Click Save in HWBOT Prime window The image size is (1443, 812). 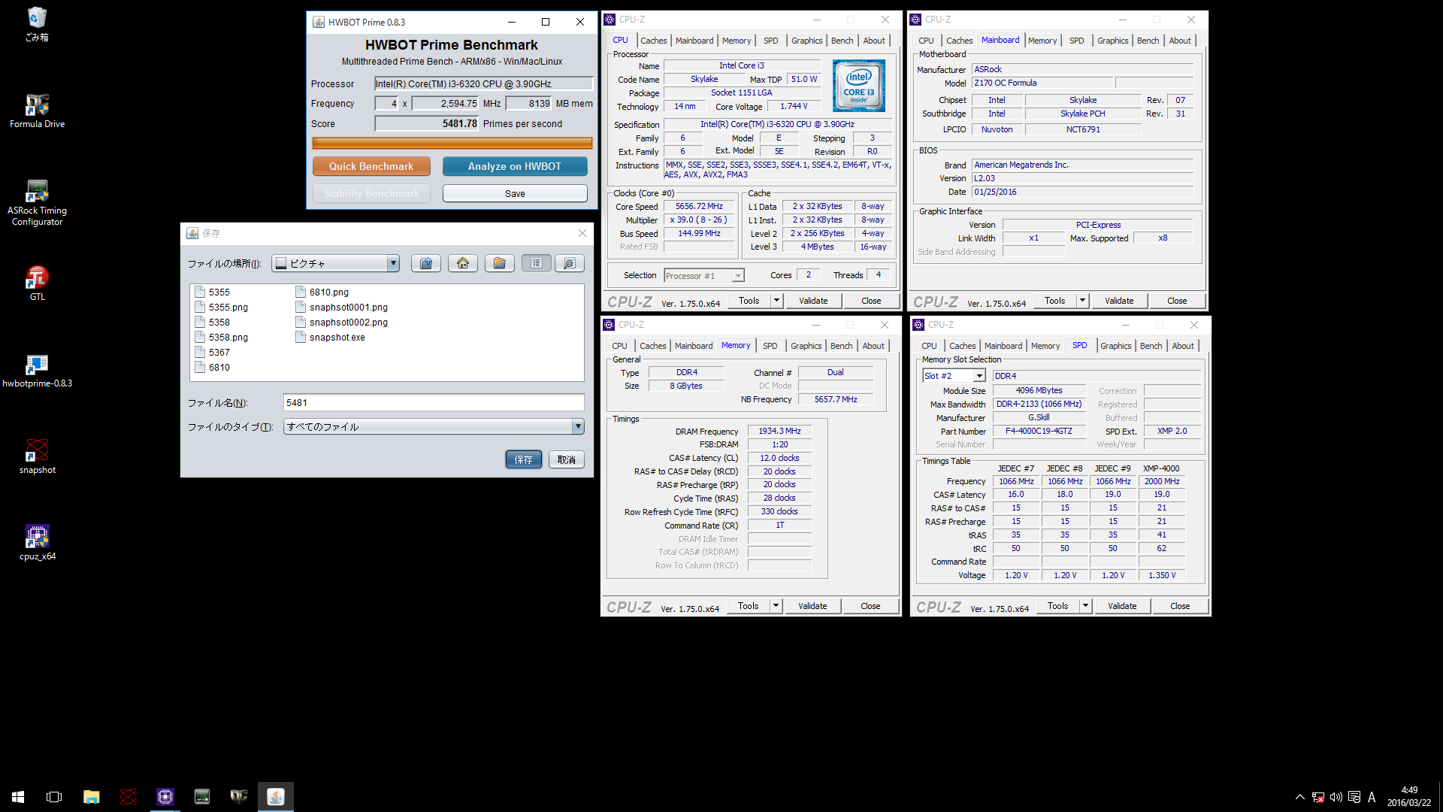click(515, 193)
